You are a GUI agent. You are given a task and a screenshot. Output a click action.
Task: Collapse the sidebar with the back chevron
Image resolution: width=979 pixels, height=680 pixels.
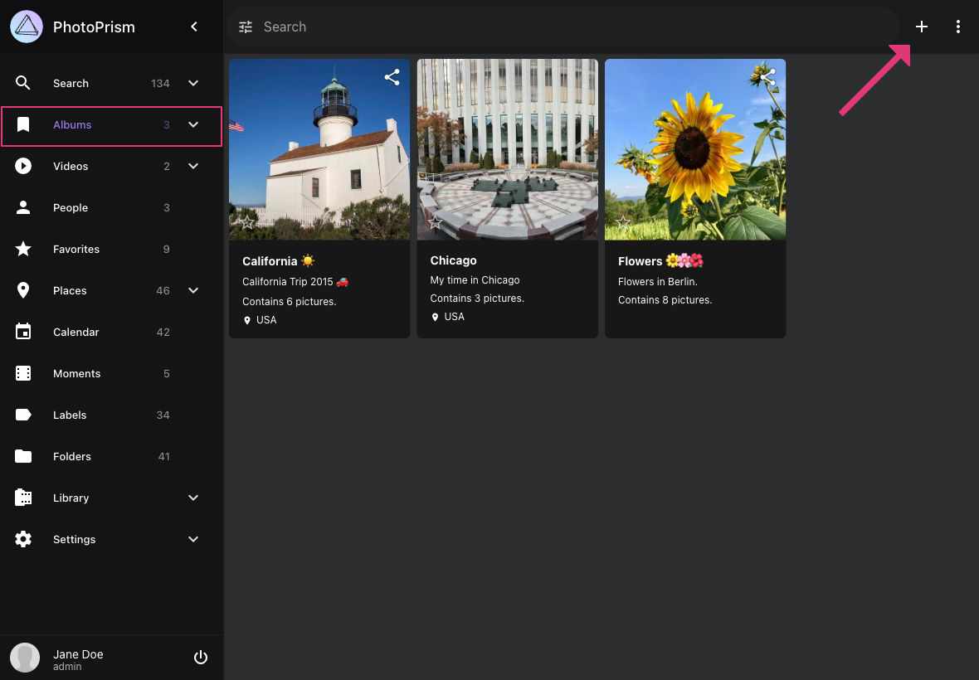(193, 27)
